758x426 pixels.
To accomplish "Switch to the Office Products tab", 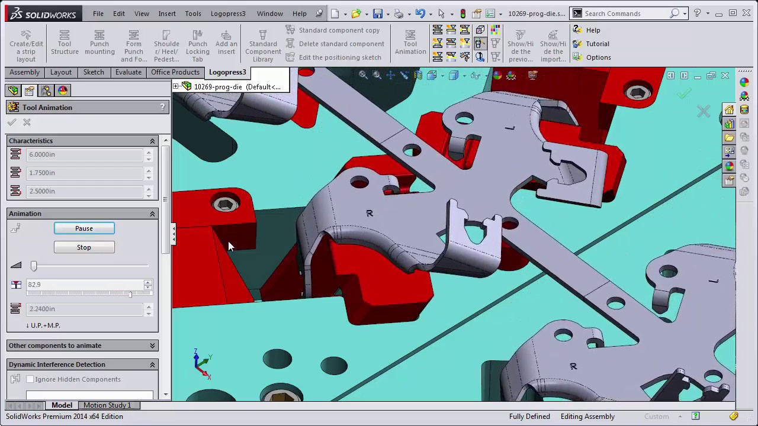I will coord(175,72).
